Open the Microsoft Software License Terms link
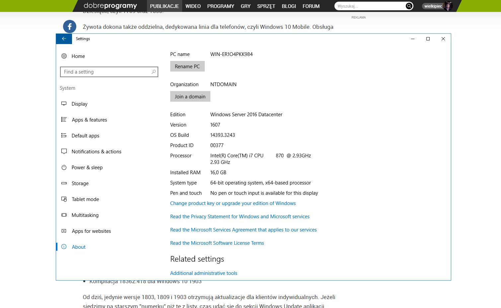501x308 pixels. [x=217, y=243]
